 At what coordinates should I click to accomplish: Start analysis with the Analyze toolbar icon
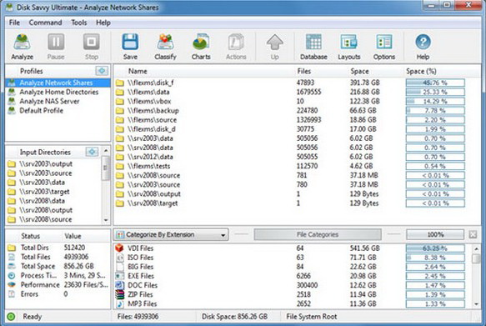(22, 47)
